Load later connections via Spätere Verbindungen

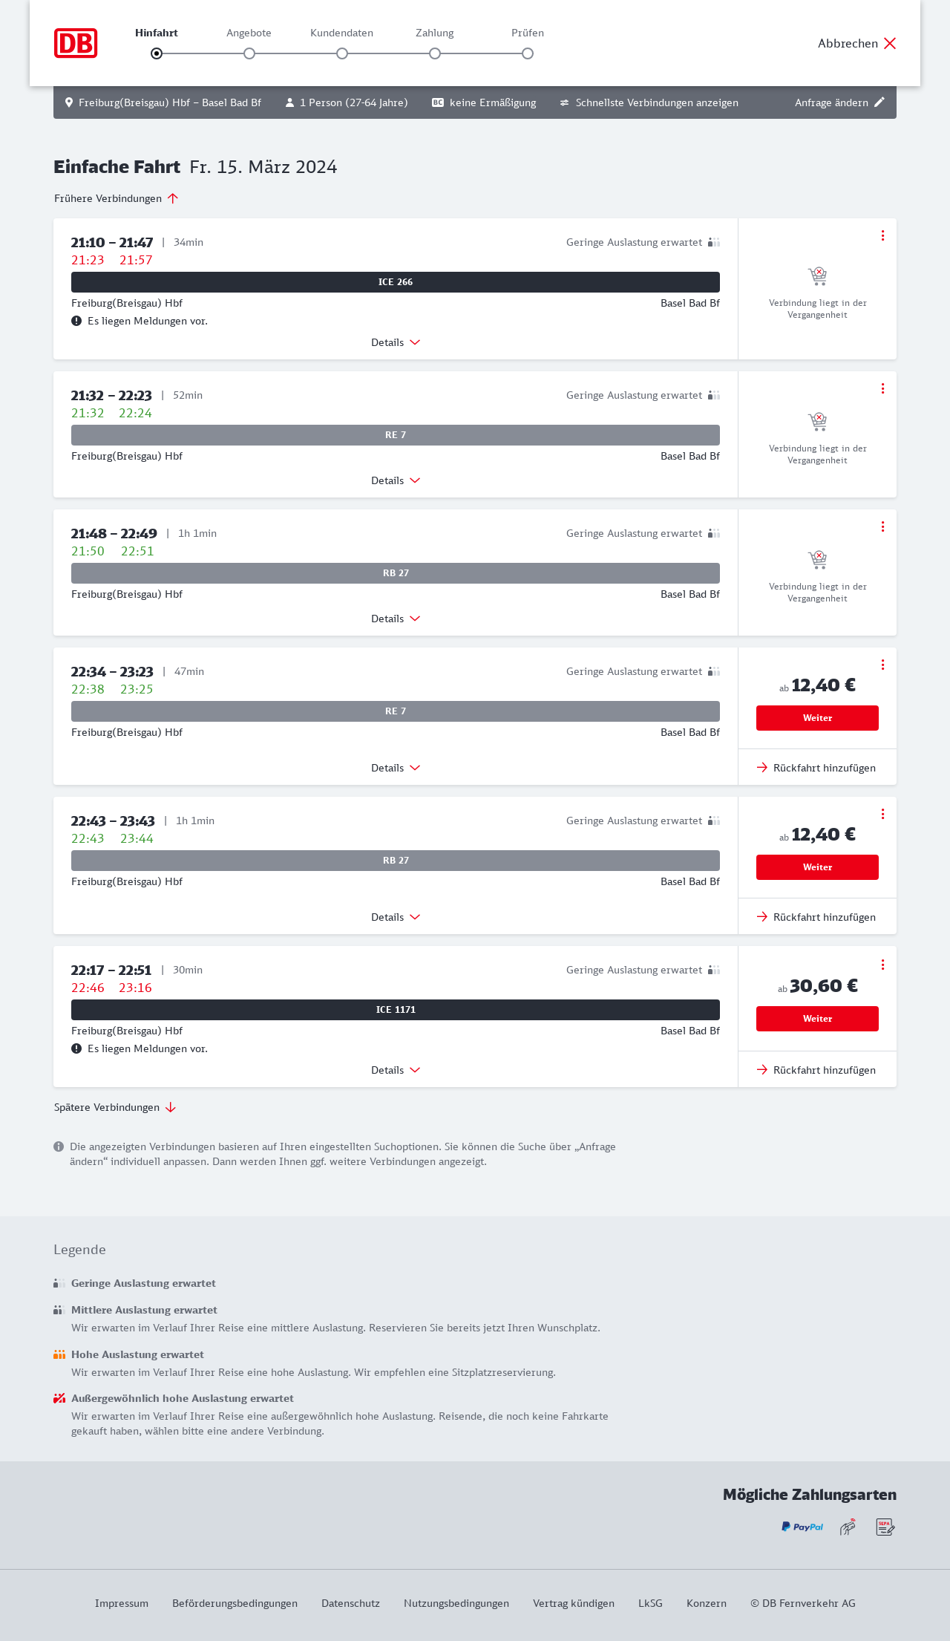click(115, 1107)
